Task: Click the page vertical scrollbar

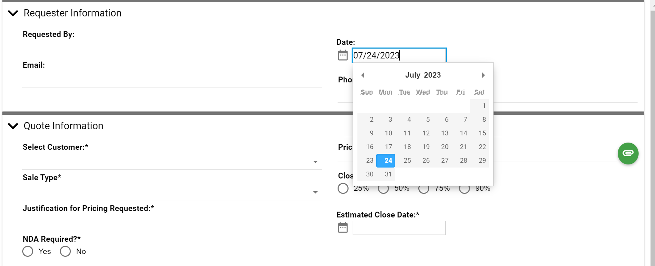Action: pyautogui.click(x=652, y=137)
